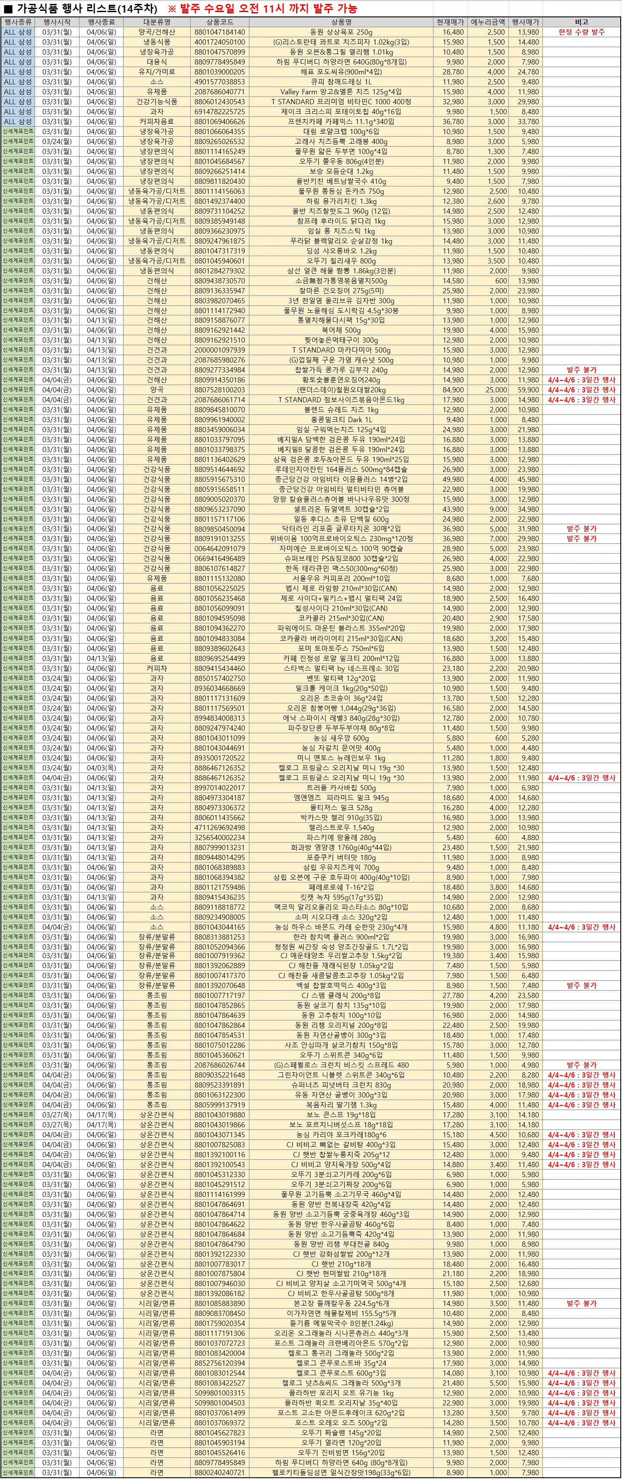622x1479 pixels.
Task: Click 코카콜라 215ml*30입(CAN) cell
Action: (341, 618)
